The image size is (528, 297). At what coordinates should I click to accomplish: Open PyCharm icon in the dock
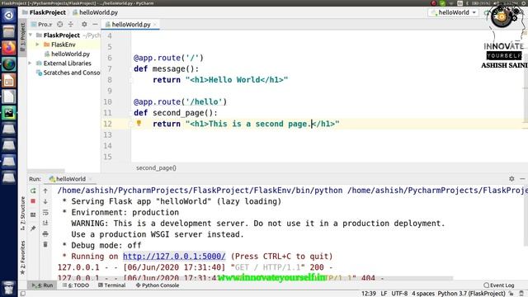coord(9,113)
